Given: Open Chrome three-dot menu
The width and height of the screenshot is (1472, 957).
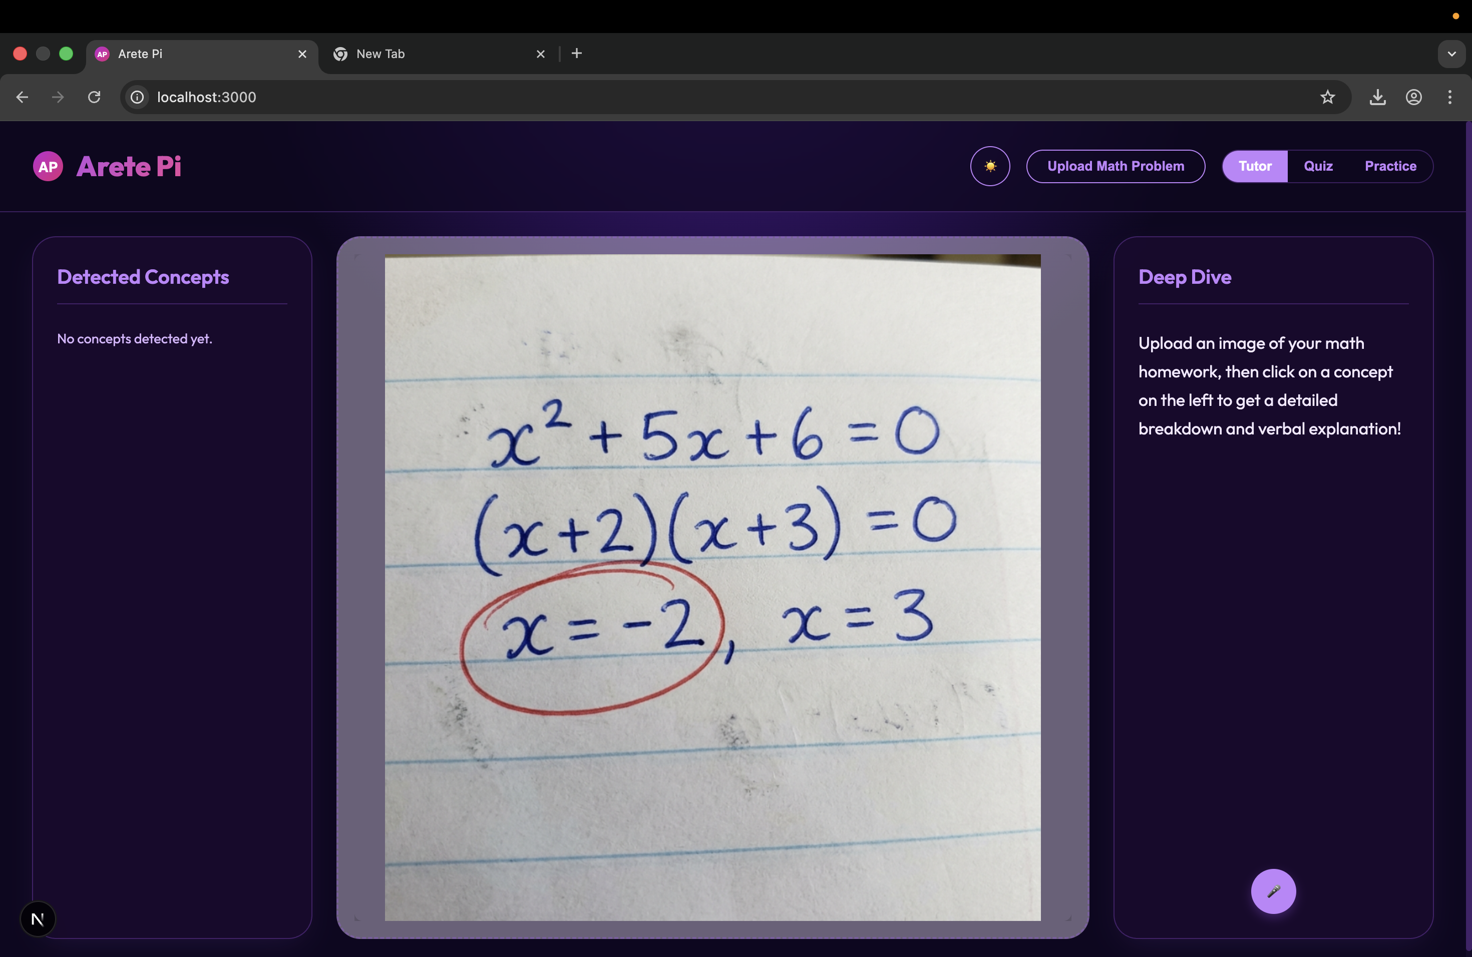Looking at the screenshot, I should pyautogui.click(x=1450, y=97).
